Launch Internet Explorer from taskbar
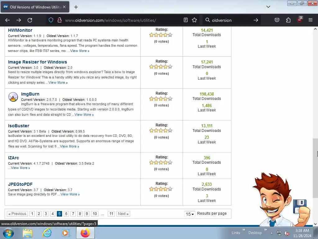This screenshot has height=239, width=318. (x=47, y=233)
